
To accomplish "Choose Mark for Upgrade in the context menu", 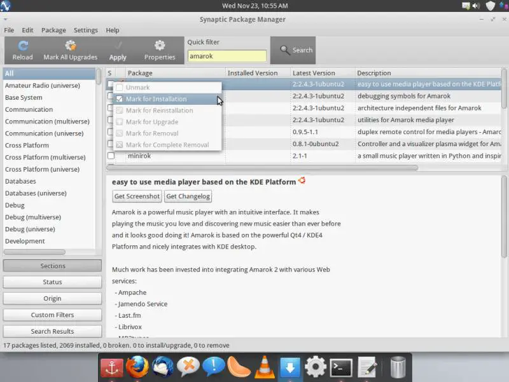I will [167, 122].
